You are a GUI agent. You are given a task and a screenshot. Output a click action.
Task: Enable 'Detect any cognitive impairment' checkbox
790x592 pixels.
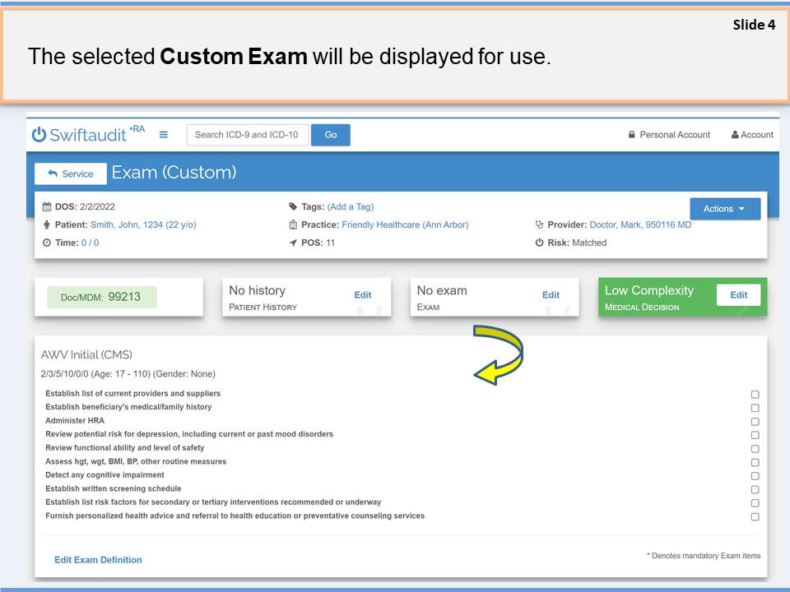[x=755, y=476]
